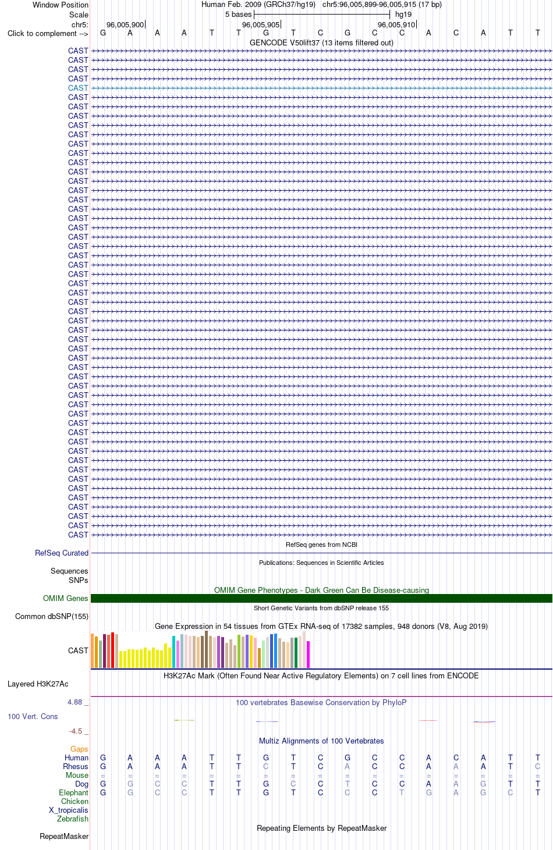Select the assembly text 'Human Feb. 2009 (GRCh37/hg19)'
553x850 pixels.
click(258, 5)
